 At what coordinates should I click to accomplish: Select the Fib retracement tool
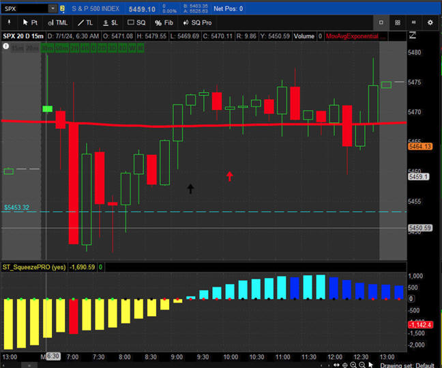(162, 23)
